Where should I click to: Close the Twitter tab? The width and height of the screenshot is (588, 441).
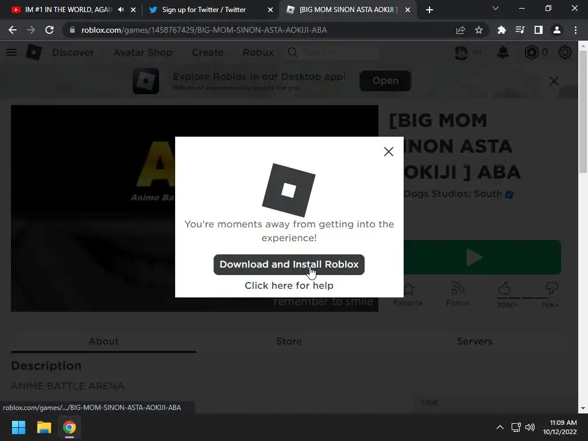point(270,10)
